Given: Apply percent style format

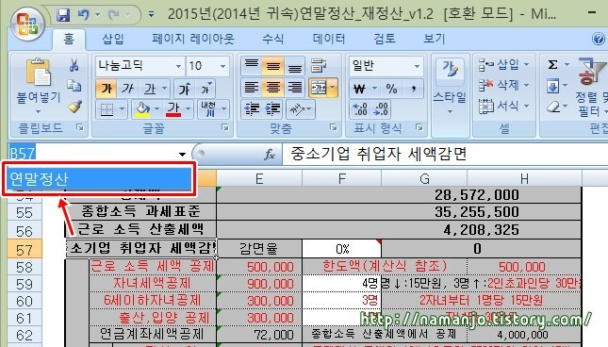Looking at the screenshot, I should [391, 90].
